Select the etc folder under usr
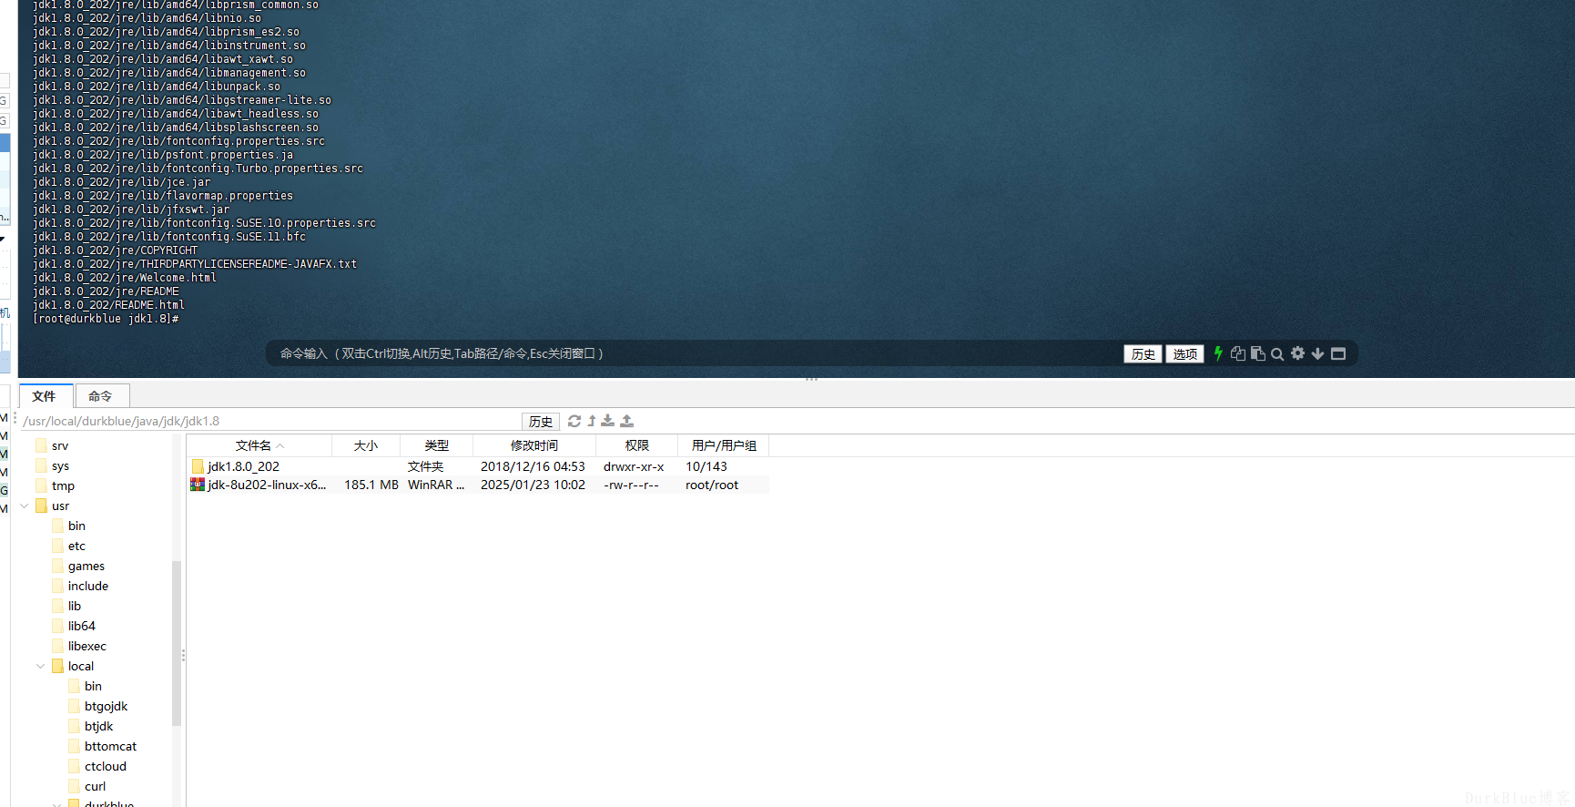 coord(76,546)
